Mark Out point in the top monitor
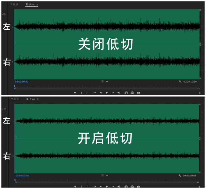The width and height of the screenshot is (206, 189). (x=87, y=93)
